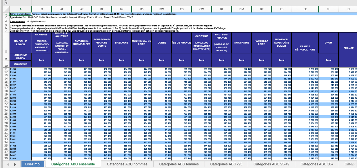Select the Catégories ABC ensemble tab
The height and width of the screenshot is (168, 357).
click(73, 164)
